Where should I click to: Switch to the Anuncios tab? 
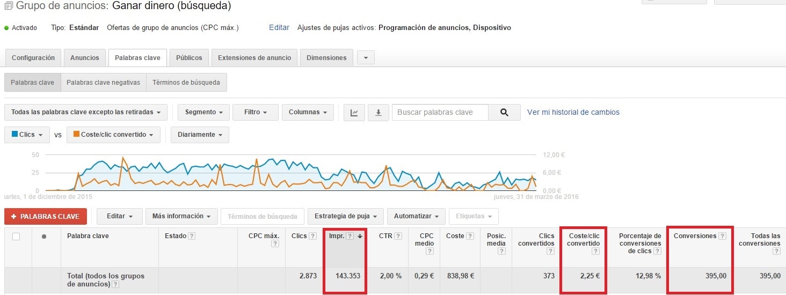(84, 58)
